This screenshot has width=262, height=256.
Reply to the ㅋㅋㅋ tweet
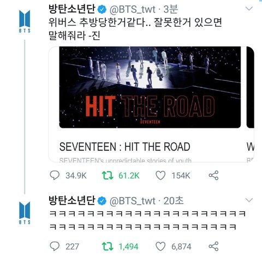click(x=55, y=246)
